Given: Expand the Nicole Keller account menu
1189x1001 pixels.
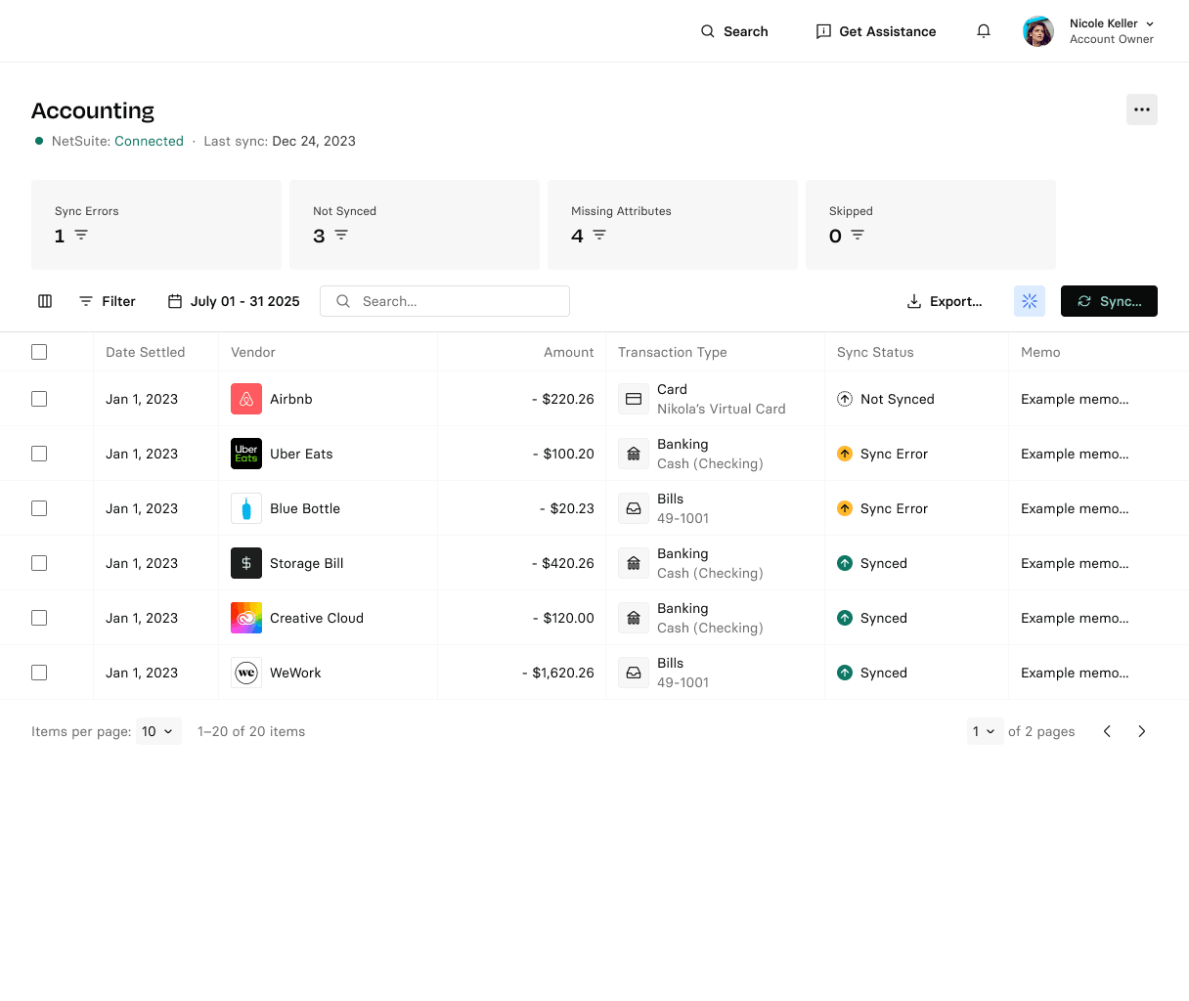Looking at the screenshot, I should (x=1112, y=31).
